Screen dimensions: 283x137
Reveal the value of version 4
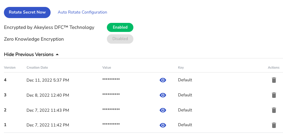pos(163,80)
